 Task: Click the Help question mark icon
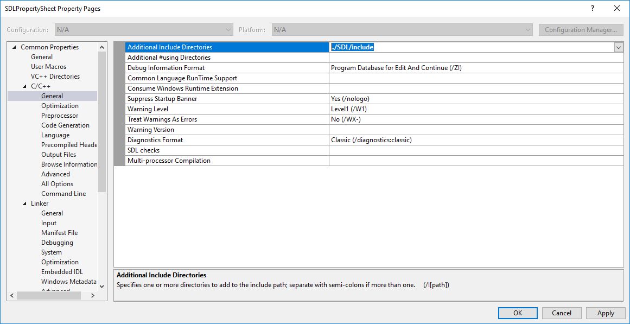592,8
